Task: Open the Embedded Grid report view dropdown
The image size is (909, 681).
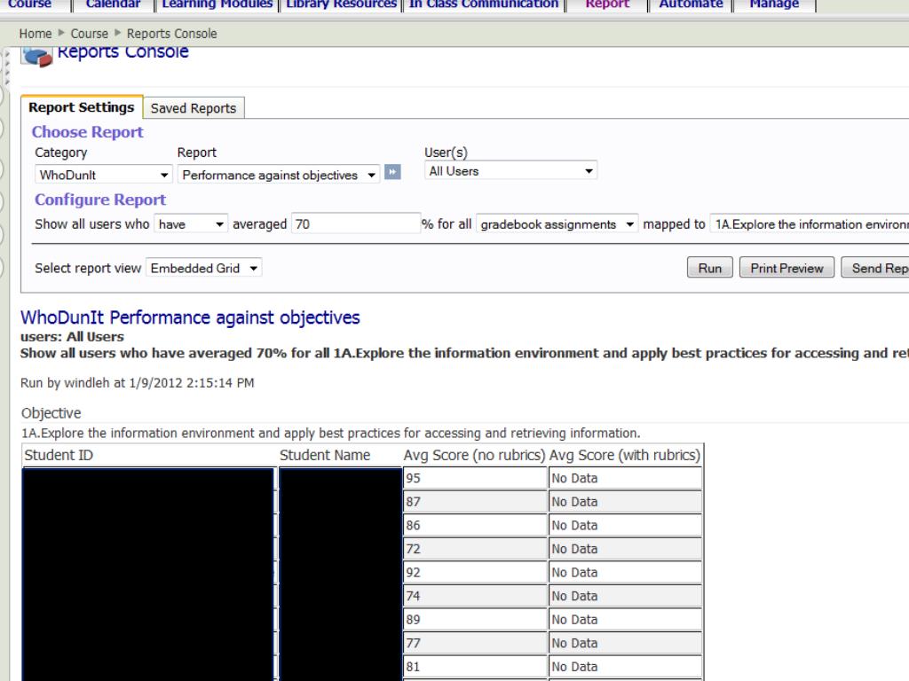Action: pos(204,268)
